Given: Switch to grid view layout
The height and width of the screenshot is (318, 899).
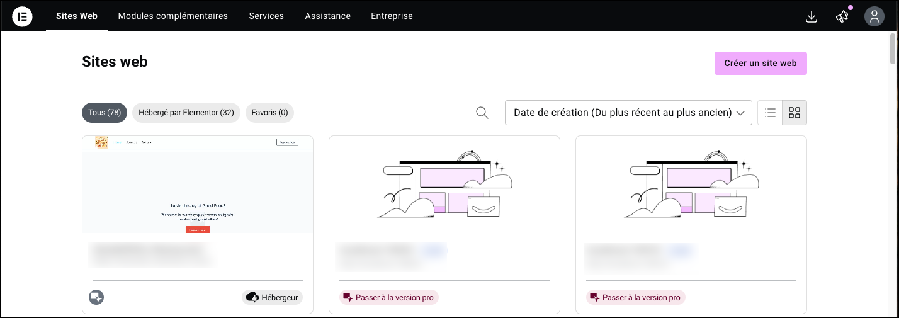Looking at the screenshot, I should (794, 113).
